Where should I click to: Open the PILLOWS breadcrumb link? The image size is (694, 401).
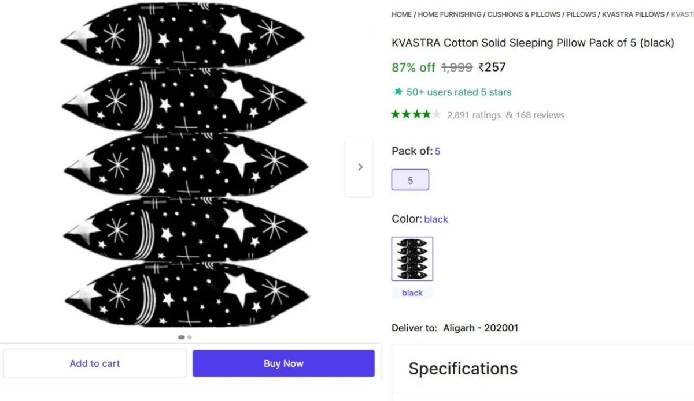pos(581,14)
